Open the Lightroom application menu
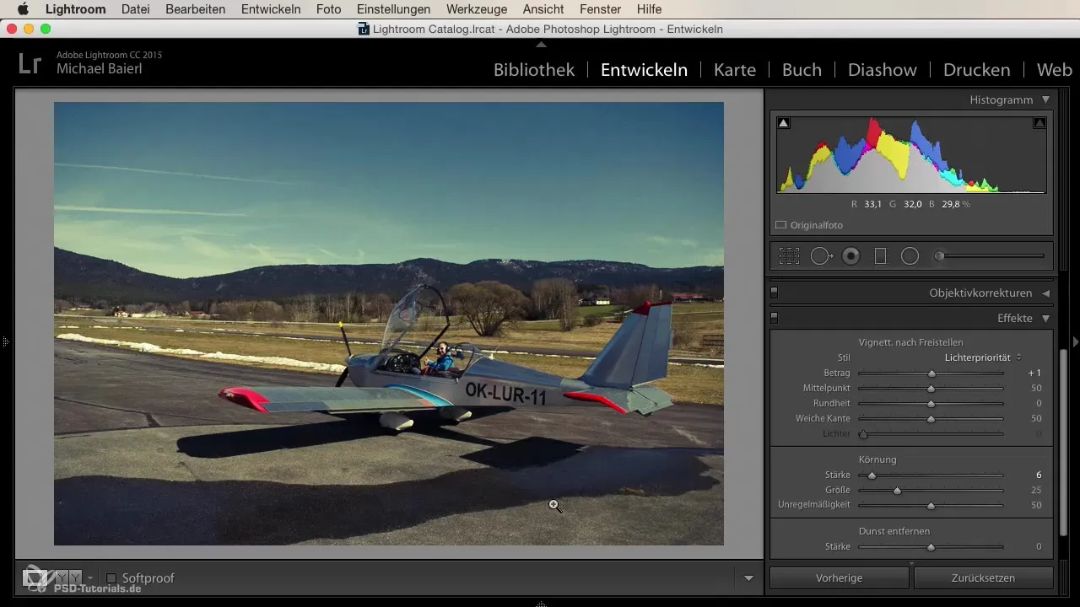 [x=76, y=9]
